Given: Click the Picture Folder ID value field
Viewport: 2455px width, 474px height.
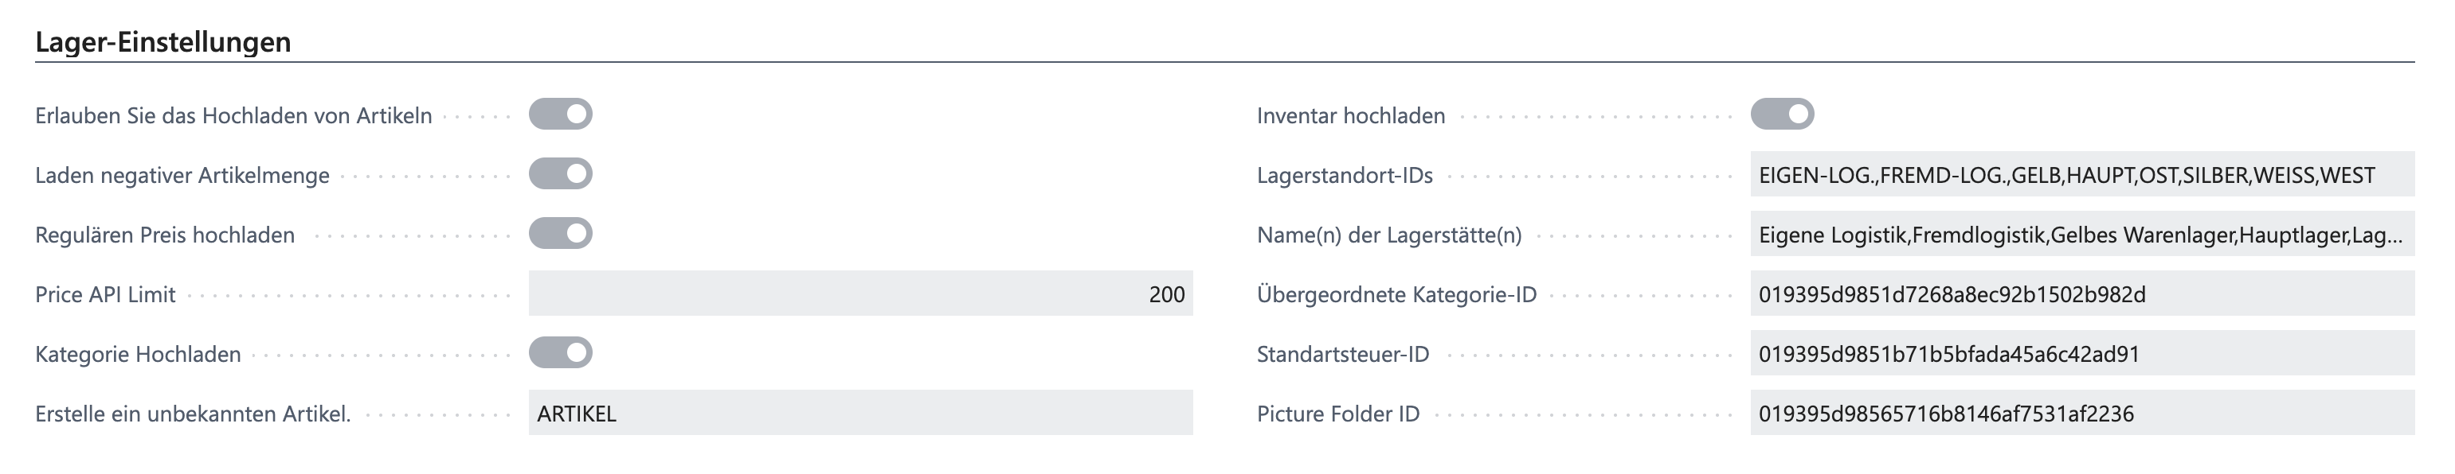Looking at the screenshot, I should click(x=2081, y=413).
